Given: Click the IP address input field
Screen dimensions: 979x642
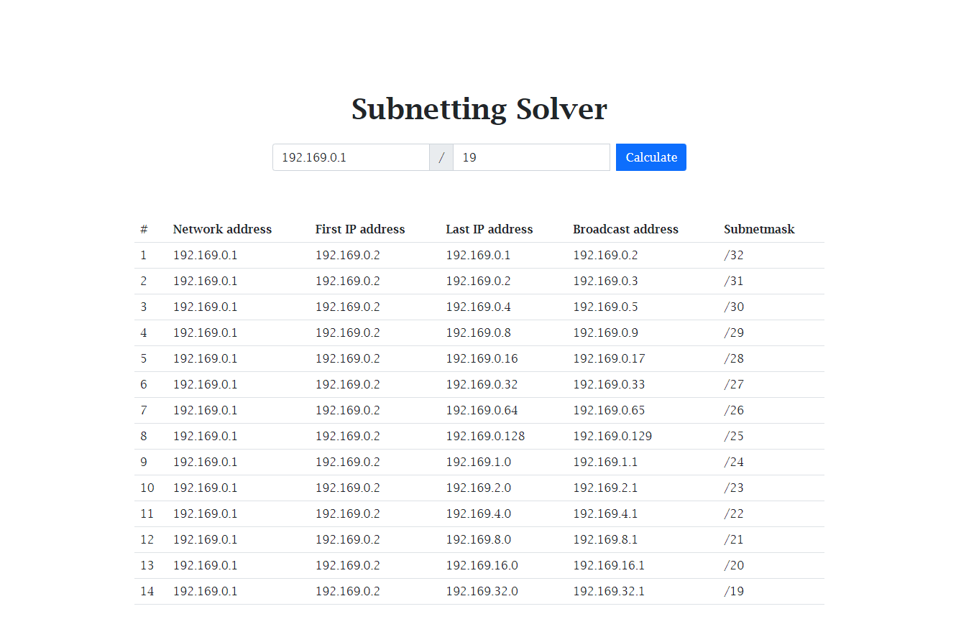Looking at the screenshot, I should point(350,157).
